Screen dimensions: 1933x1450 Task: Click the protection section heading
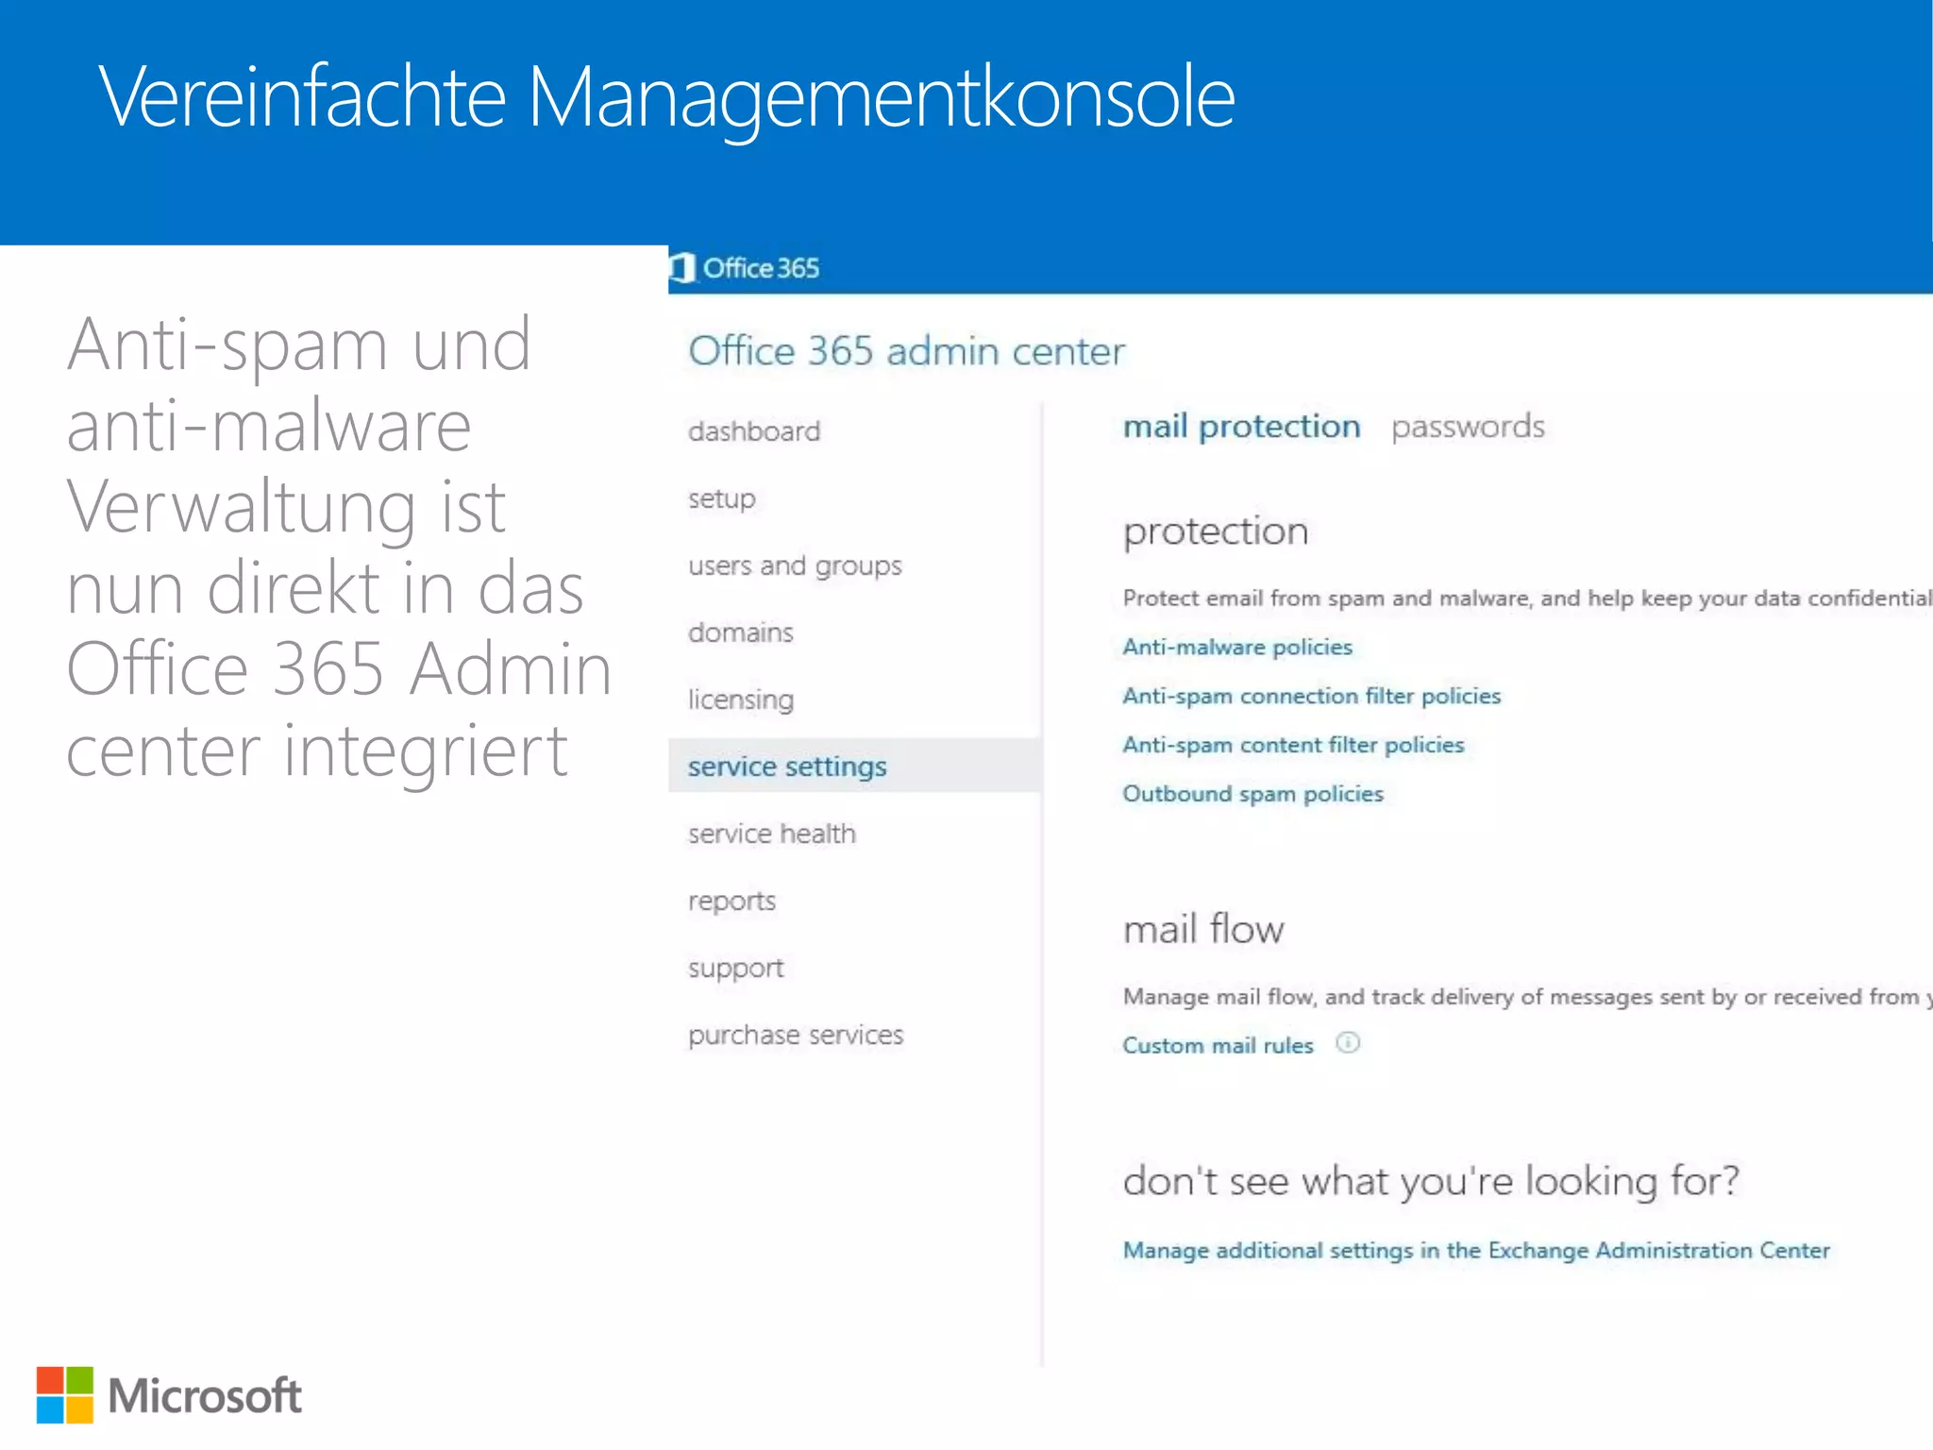pyautogui.click(x=1216, y=531)
